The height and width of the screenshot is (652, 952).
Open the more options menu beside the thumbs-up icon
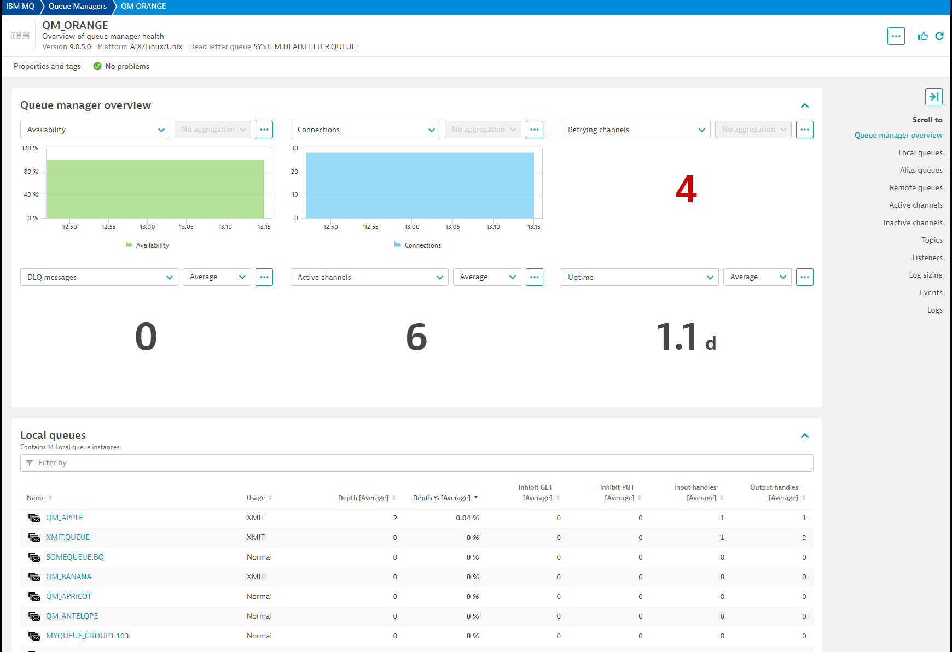(896, 36)
